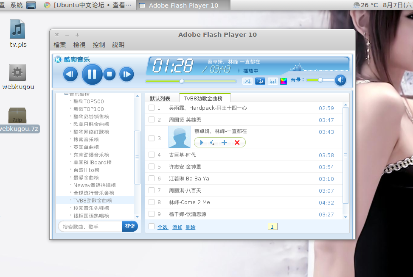Remove song 3 with the red X icon

(237, 142)
